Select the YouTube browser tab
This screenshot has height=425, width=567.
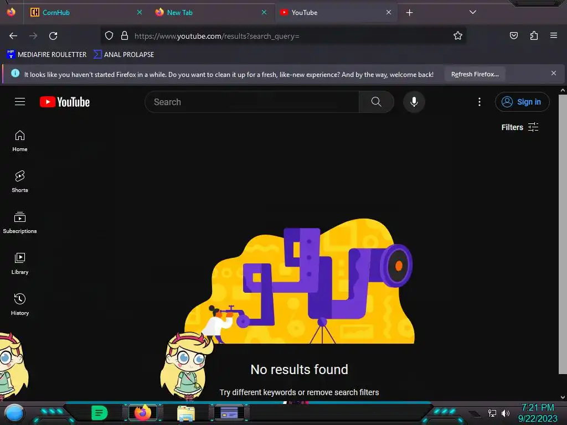pyautogui.click(x=335, y=13)
